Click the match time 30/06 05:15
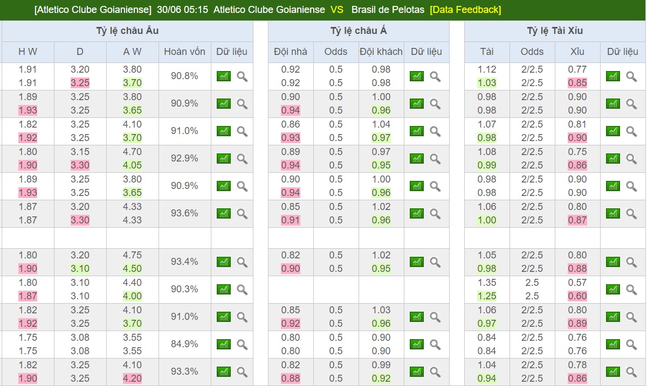Viewport: 647px width, 386px height. [x=182, y=10]
